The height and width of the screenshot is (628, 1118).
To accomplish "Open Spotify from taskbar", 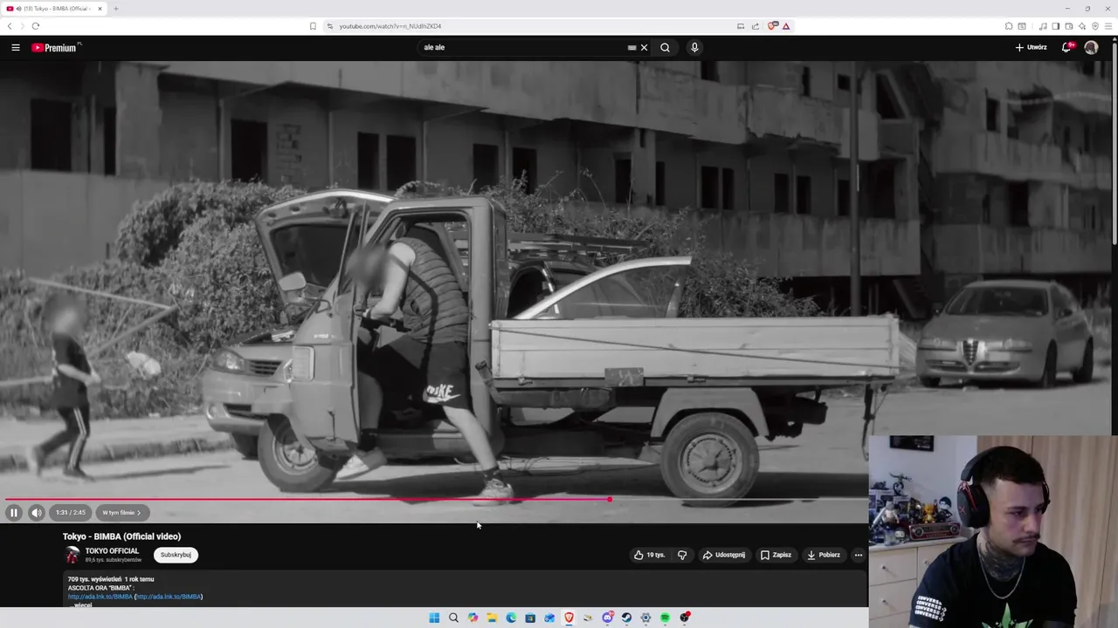I will (665, 618).
